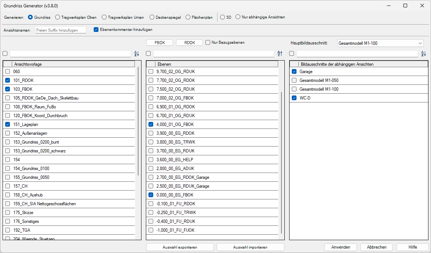Export the selection with Auswahl exportieren
The width and height of the screenshot is (431, 253).
180,247
